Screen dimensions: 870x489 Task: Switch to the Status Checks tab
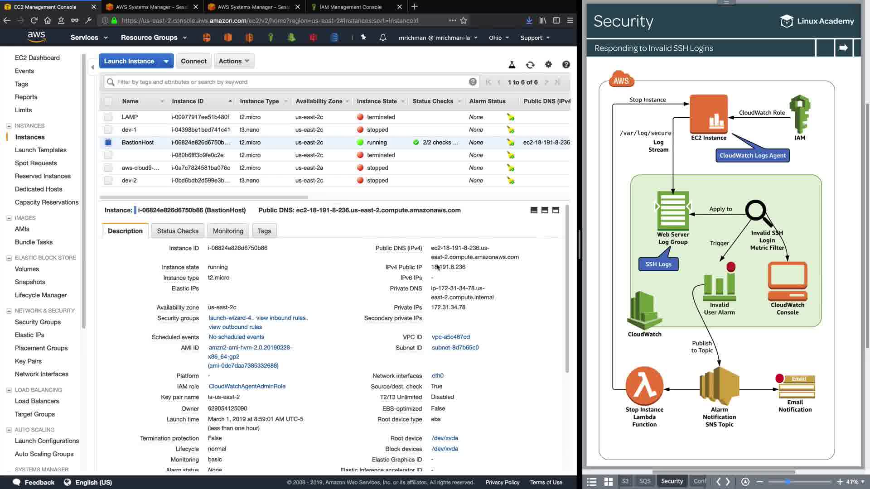[x=178, y=231]
